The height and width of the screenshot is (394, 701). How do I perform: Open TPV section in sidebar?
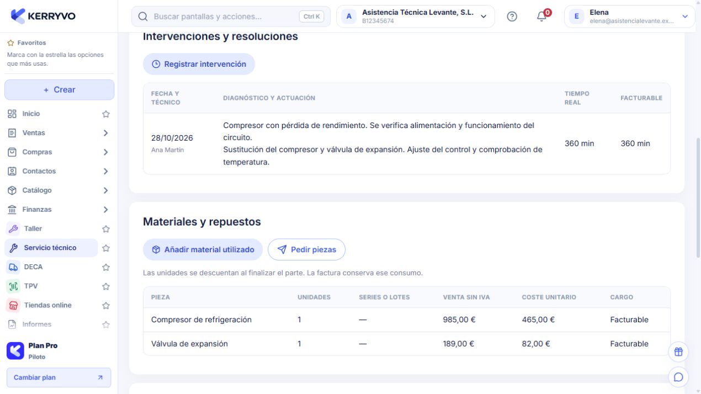pos(51,286)
